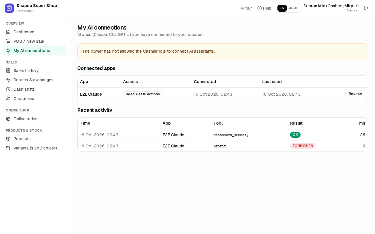Open the Customers list
The width and height of the screenshot is (375, 234).
coord(35,99)
